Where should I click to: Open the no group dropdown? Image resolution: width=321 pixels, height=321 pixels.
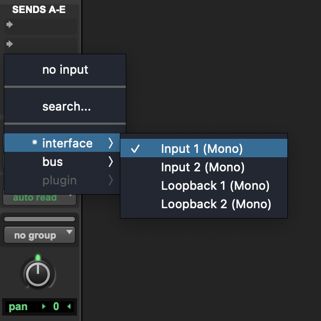(40, 235)
